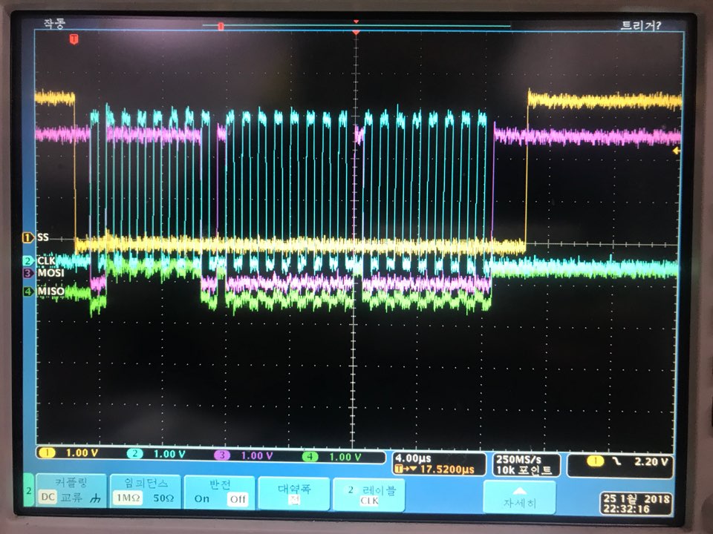Viewport: 713px width, 534px height.
Task: Click the SS channel label text
Action: [x=43, y=237]
